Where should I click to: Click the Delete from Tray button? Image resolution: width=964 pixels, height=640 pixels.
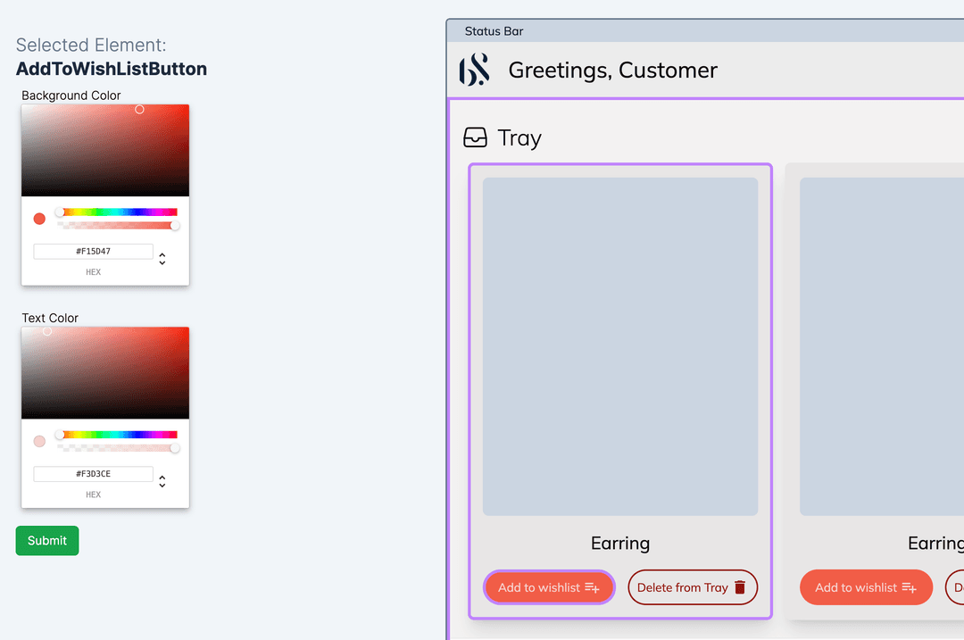[x=693, y=586]
